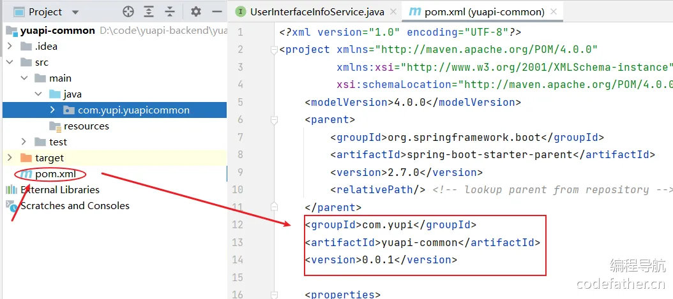Viewport: 673px width, 299px height.
Task: Select the resources folder
Action: pos(86,126)
